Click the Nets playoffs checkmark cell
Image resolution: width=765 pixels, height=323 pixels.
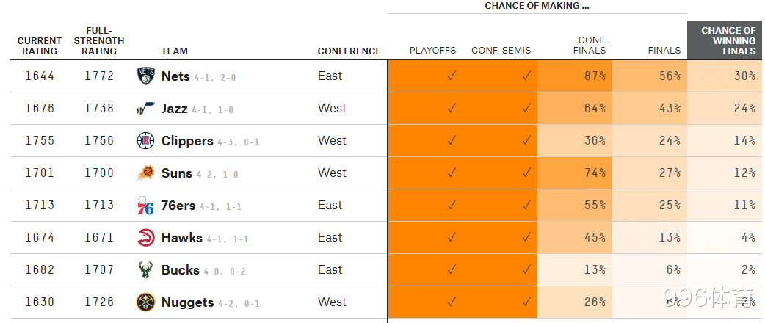(x=425, y=76)
